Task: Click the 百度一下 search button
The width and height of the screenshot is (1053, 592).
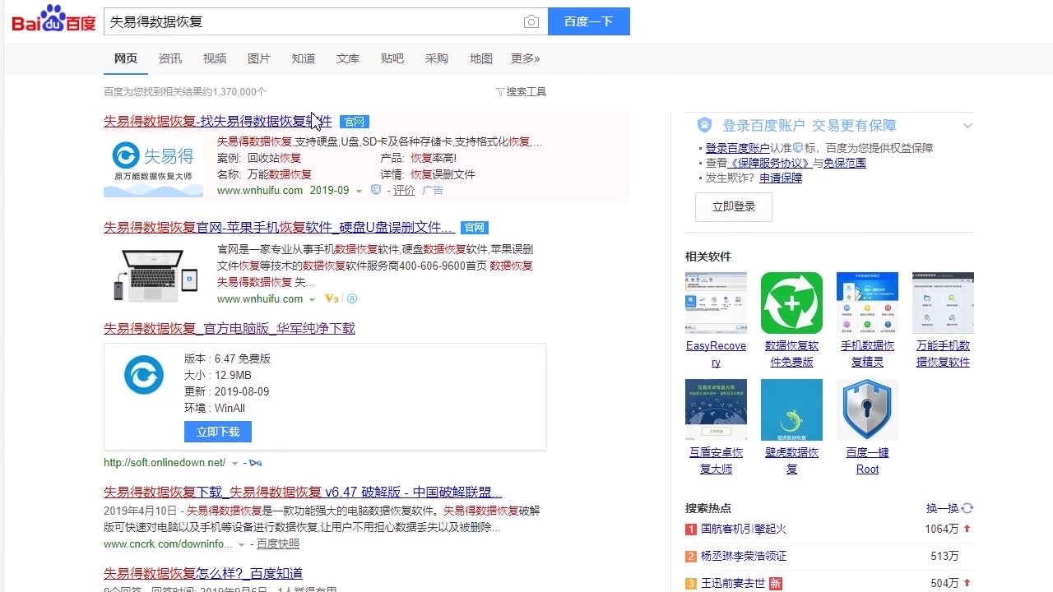Action: click(589, 21)
